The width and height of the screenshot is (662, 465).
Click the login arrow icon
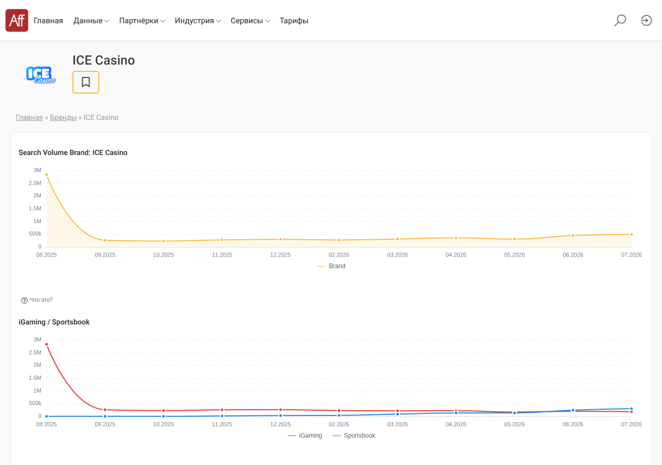tap(646, 20)
